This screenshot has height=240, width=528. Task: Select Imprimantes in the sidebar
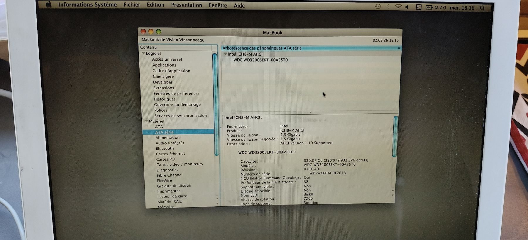point(169,191)
